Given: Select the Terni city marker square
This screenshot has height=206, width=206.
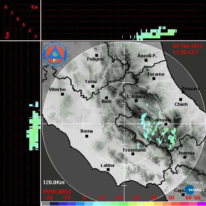Looking at the screenshot, I should coord(93,86).
